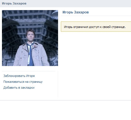The image size is (131, 120).
Task: Click the hanging lamp in the profile photo
Action: coord(49,39)
